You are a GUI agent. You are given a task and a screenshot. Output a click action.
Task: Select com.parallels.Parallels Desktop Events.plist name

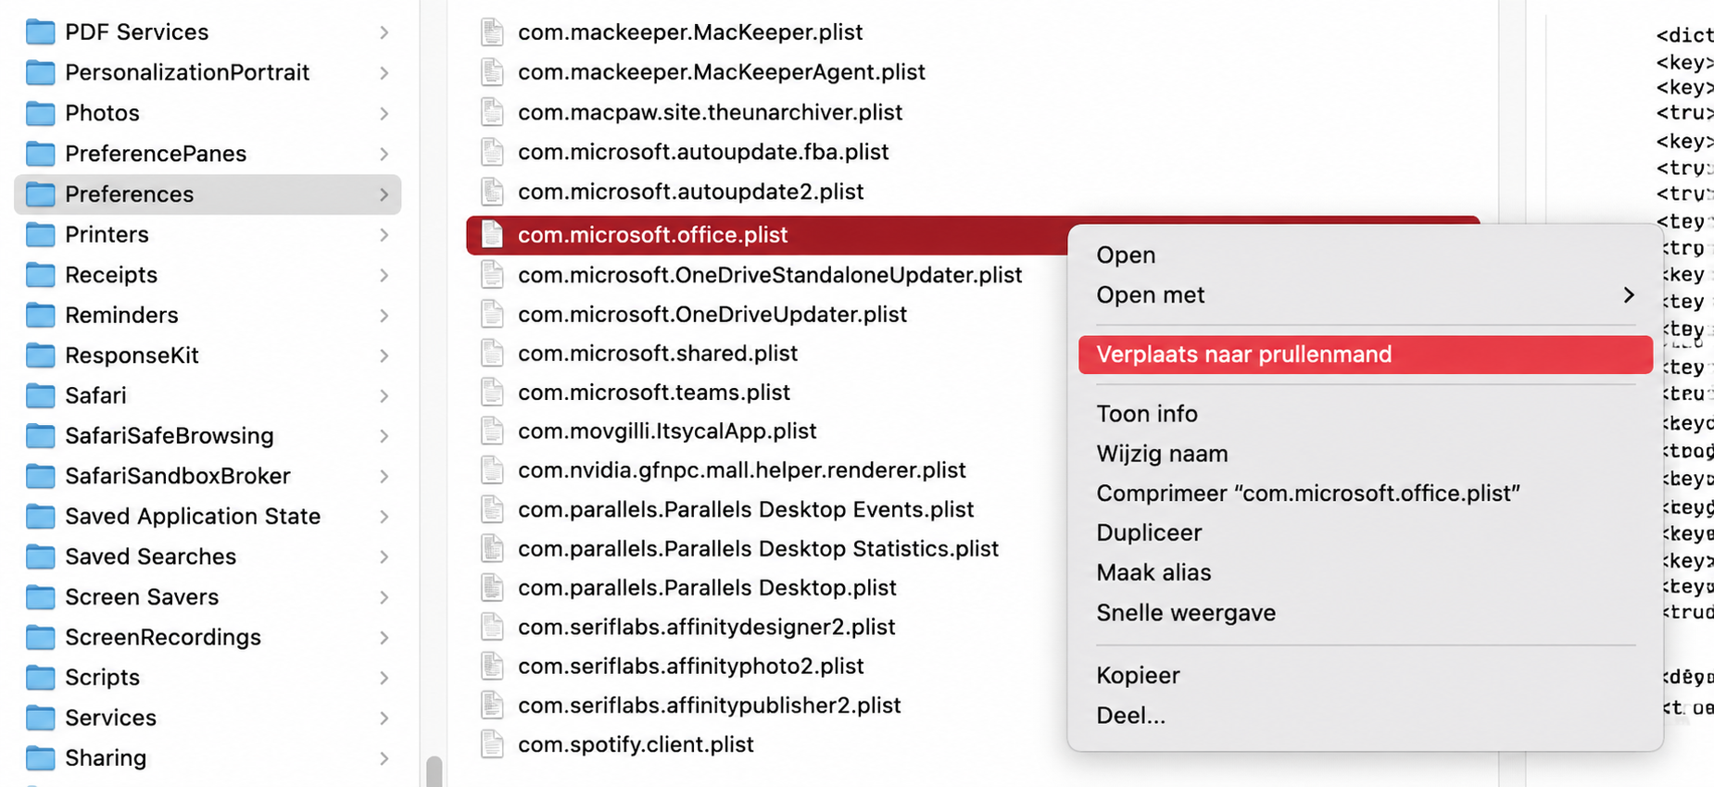click(746, 509)
